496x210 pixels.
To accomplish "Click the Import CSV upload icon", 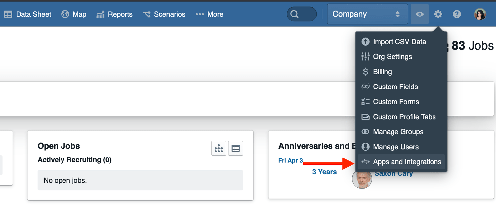I will click(x=365, y=42).
